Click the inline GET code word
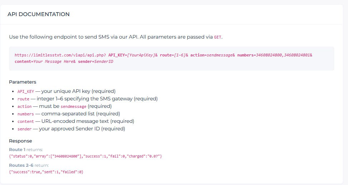Viewport: 348px width, 185px height. [x=218, y=37]
